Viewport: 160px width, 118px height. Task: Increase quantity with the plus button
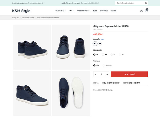107,74
